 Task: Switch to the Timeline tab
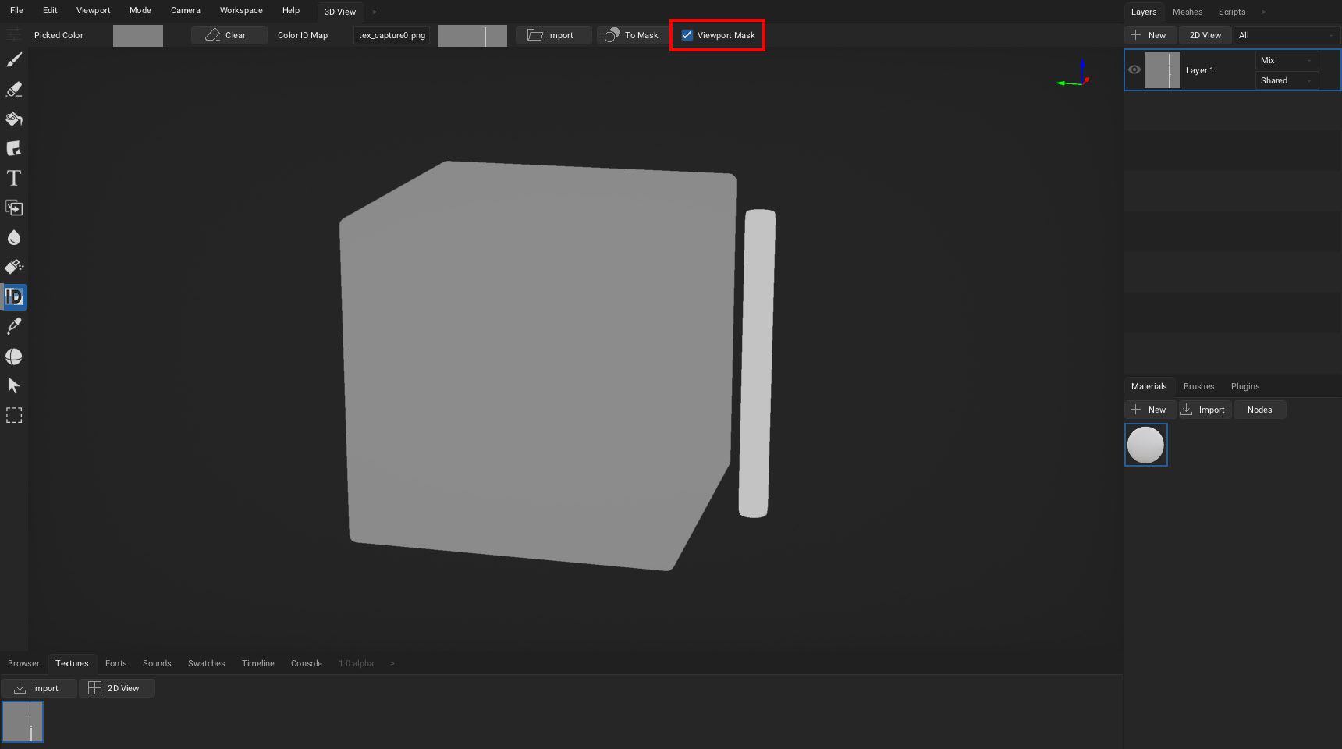click(258, 663)
